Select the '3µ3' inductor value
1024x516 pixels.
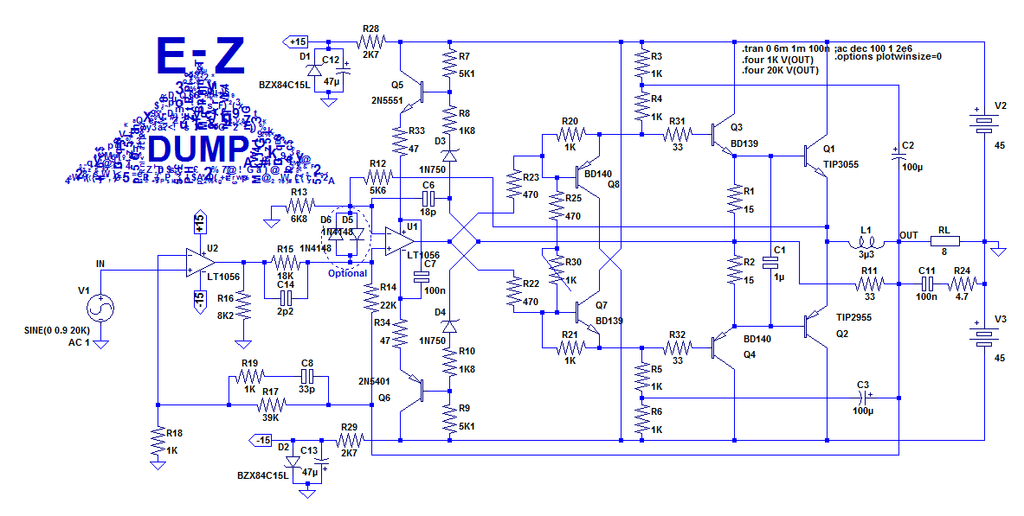(866, 255)
